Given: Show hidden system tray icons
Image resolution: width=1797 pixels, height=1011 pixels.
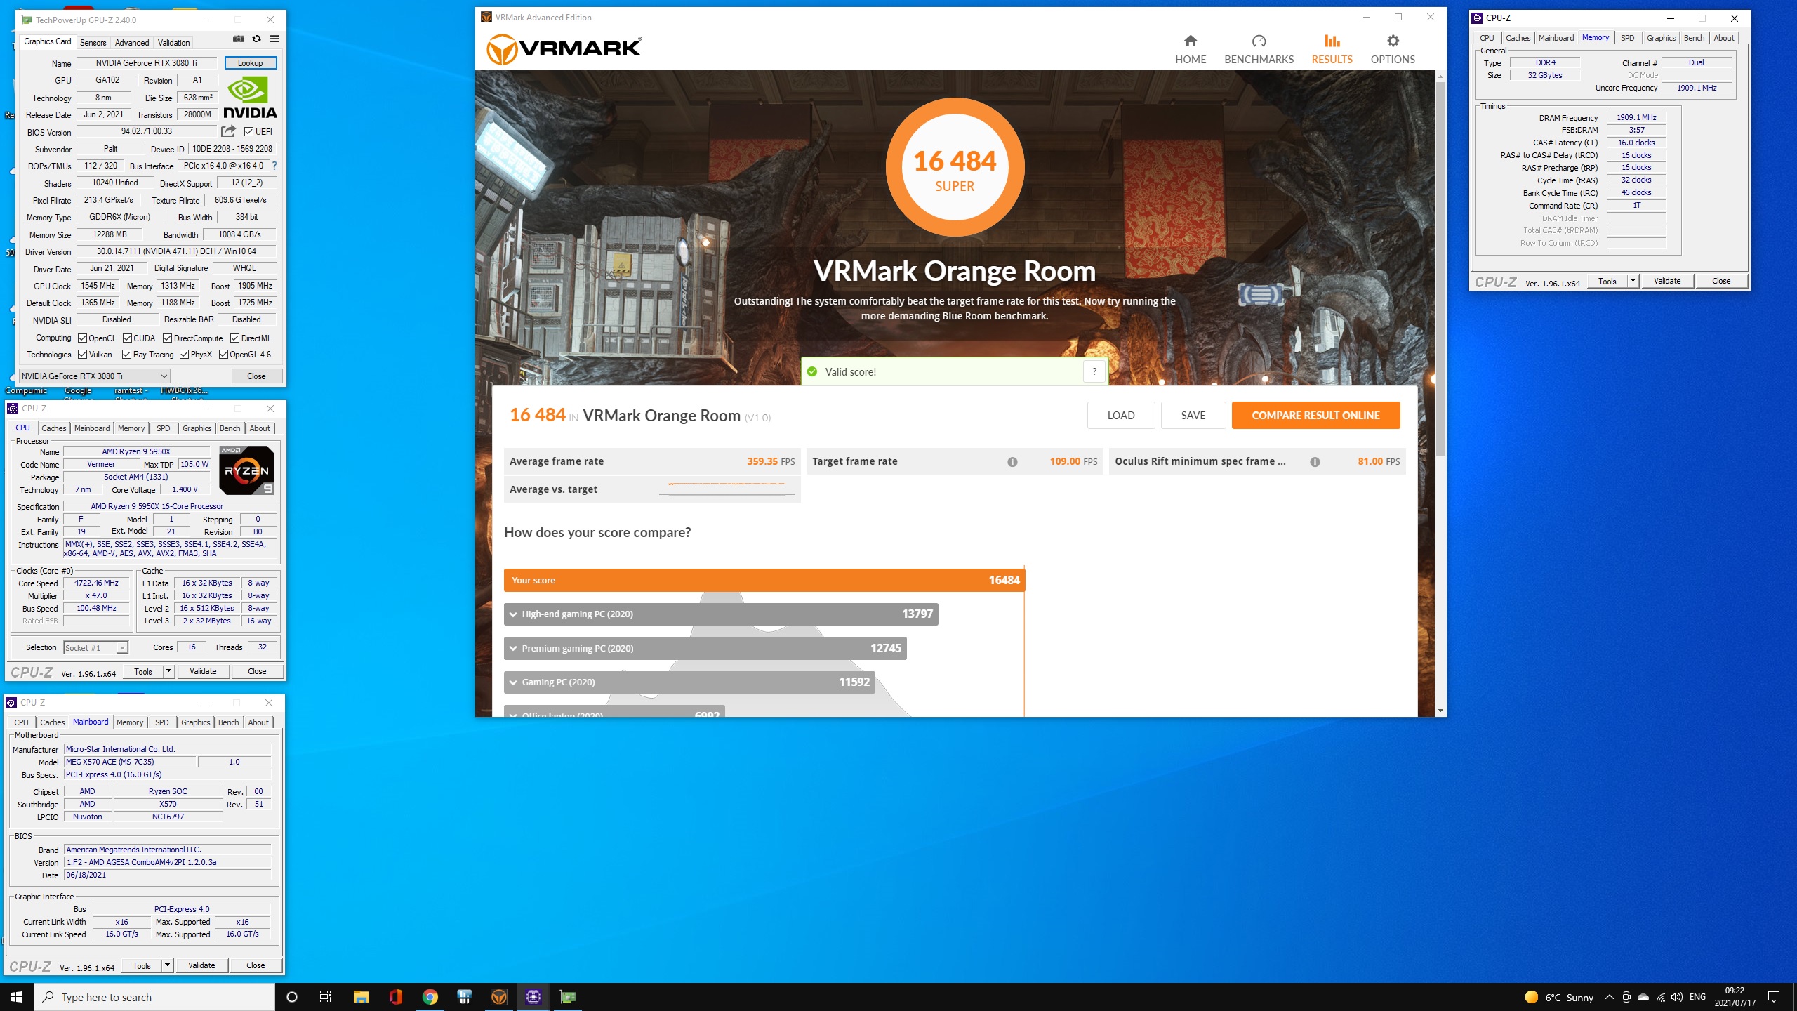Looking at the screenshot, I should 1609,997.
